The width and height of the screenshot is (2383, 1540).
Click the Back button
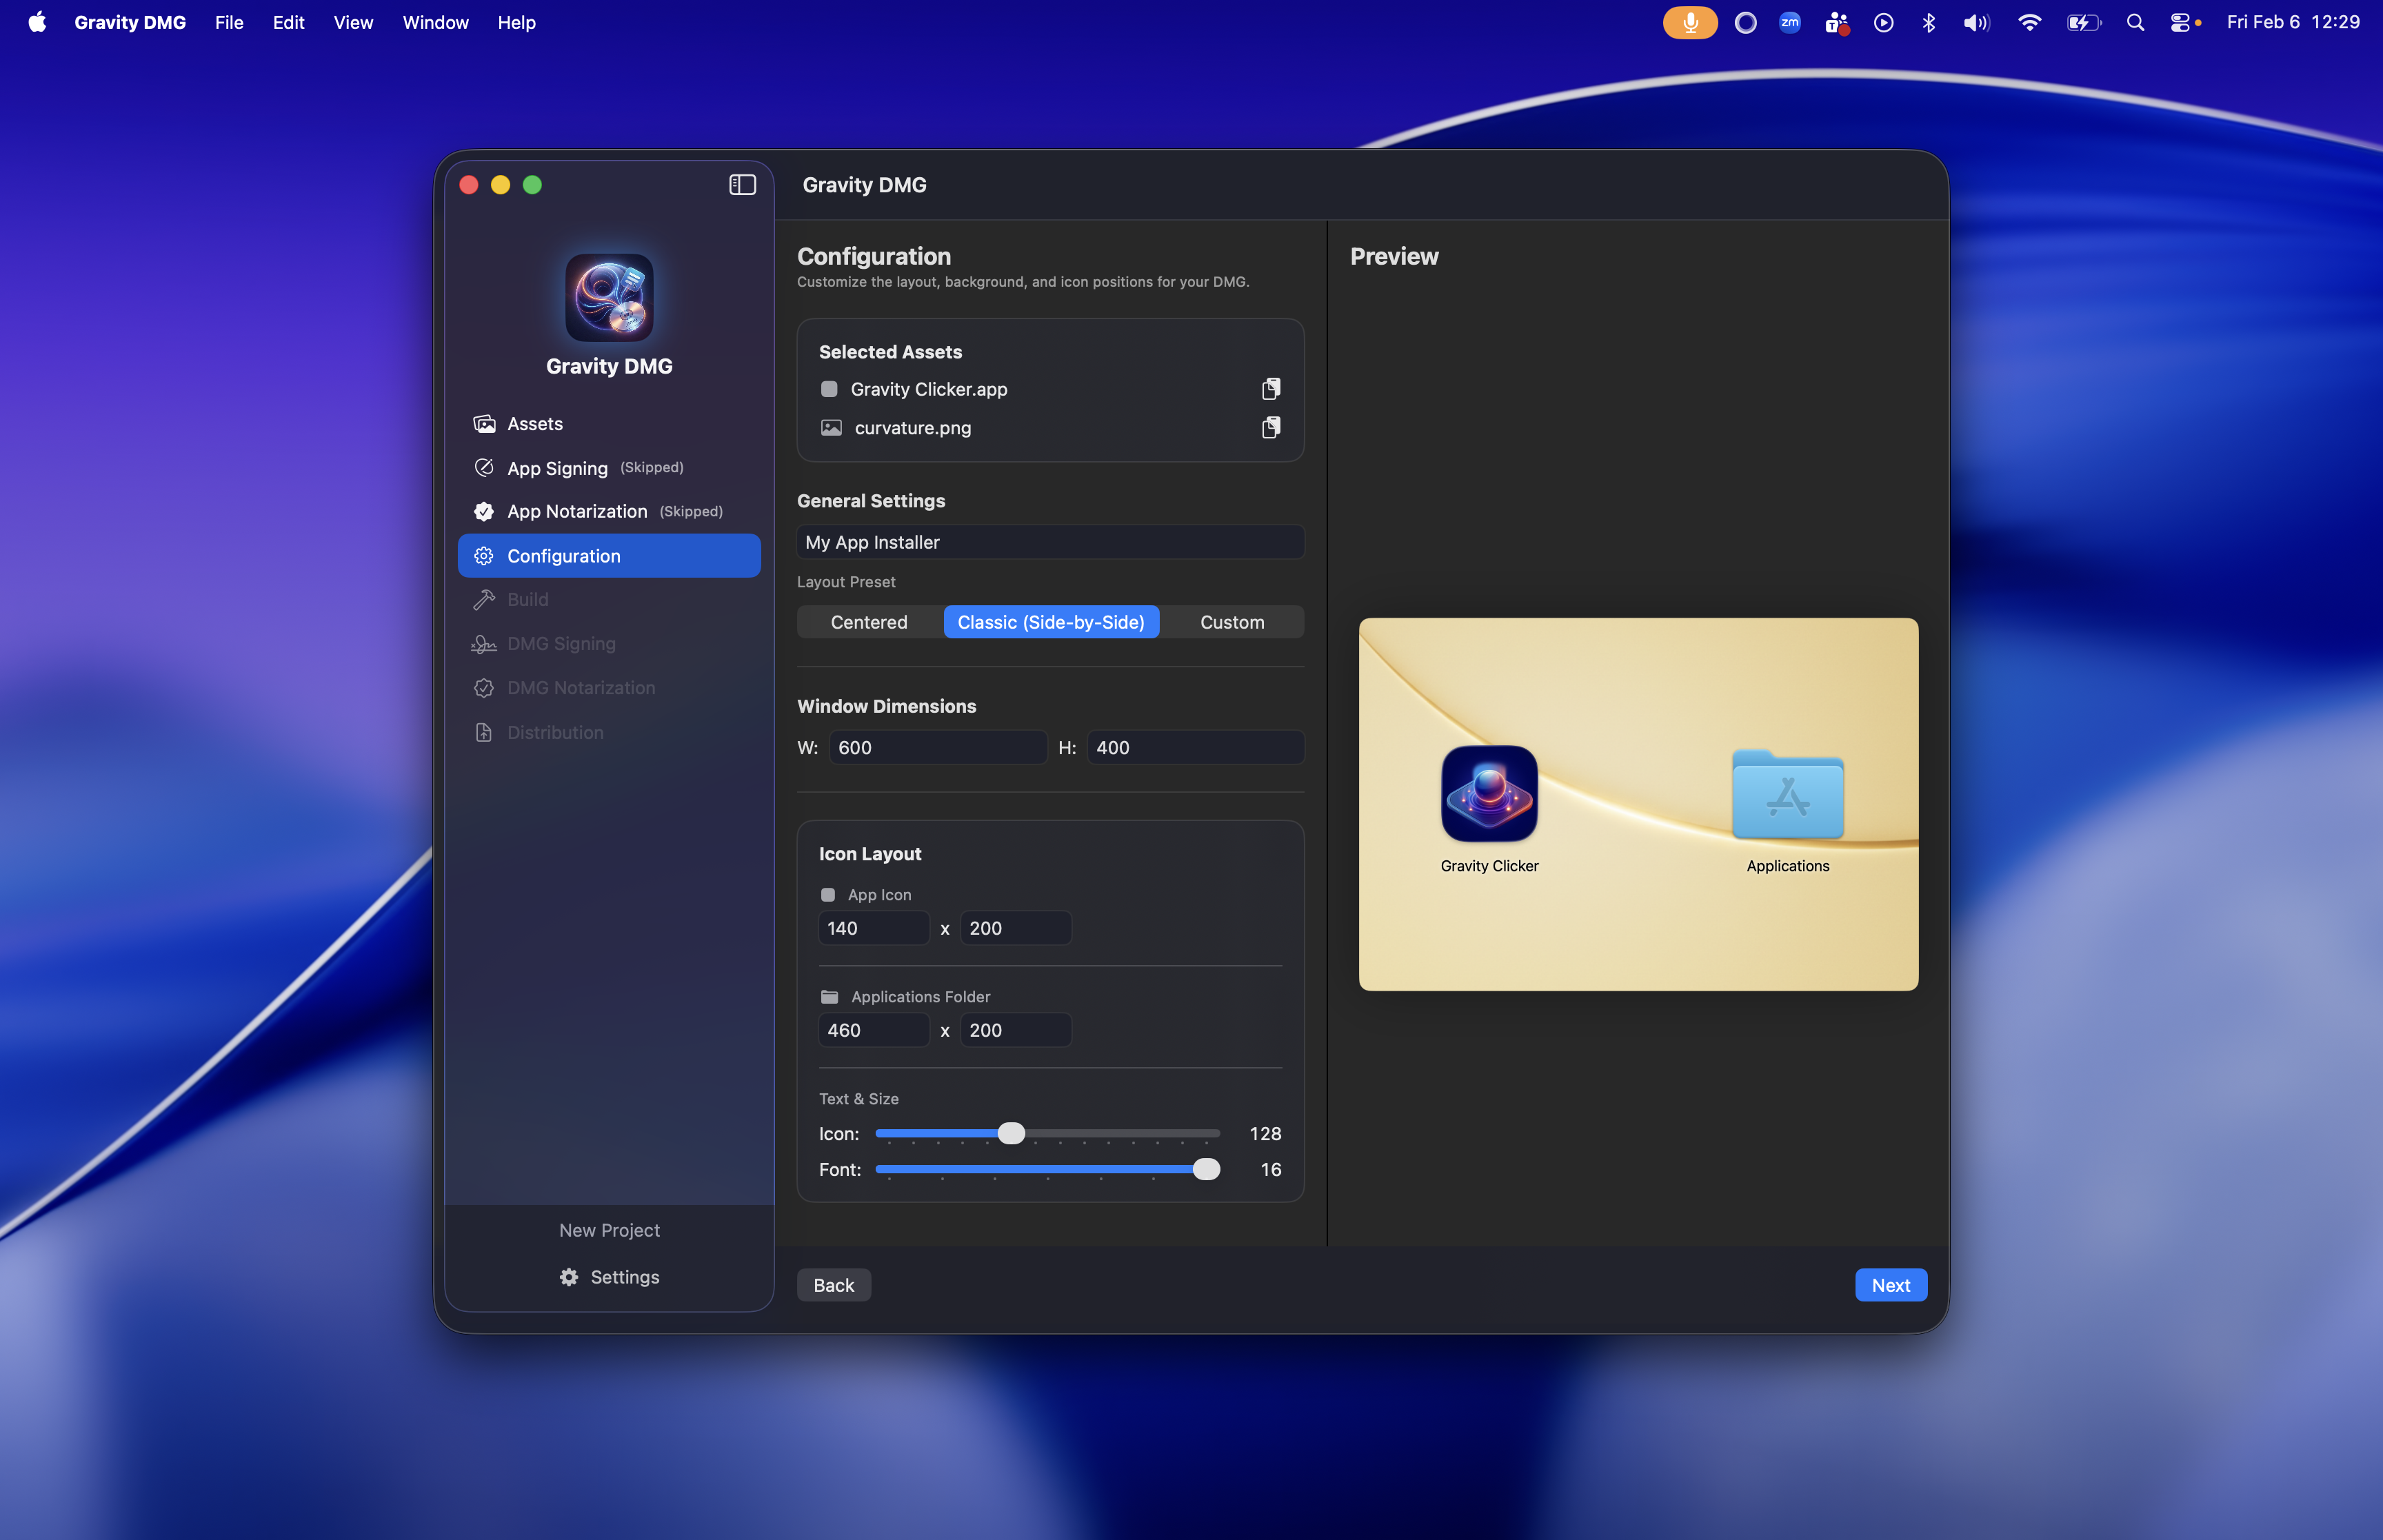coord(833,1285)
